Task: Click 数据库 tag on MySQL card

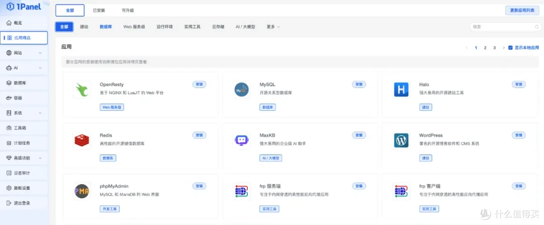Action: (267, 107)
